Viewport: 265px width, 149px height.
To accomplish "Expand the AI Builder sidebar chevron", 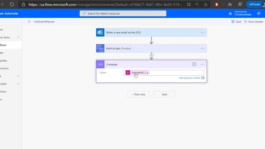I will 18,84.
